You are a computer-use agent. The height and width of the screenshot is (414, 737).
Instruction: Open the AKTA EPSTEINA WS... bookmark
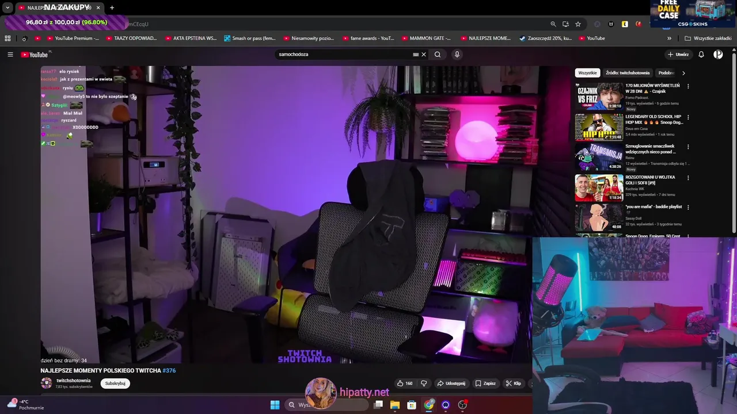(191, 39)
